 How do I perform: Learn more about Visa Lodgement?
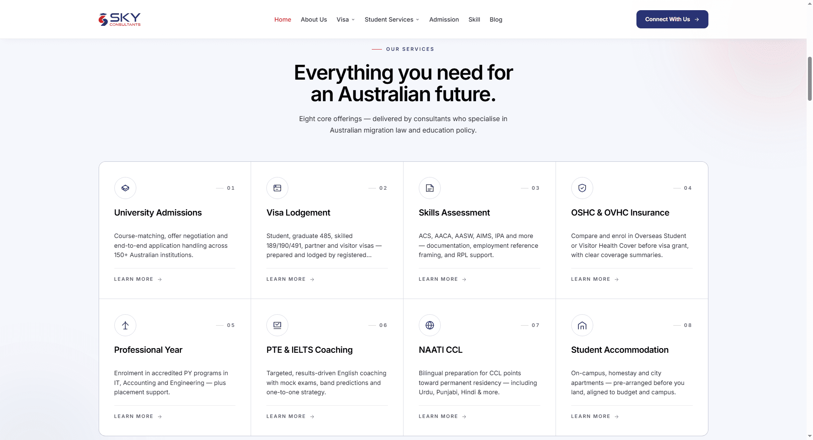point(290,279)
